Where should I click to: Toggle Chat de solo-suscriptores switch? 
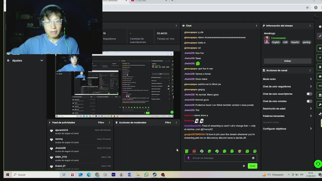coord(309,94)
